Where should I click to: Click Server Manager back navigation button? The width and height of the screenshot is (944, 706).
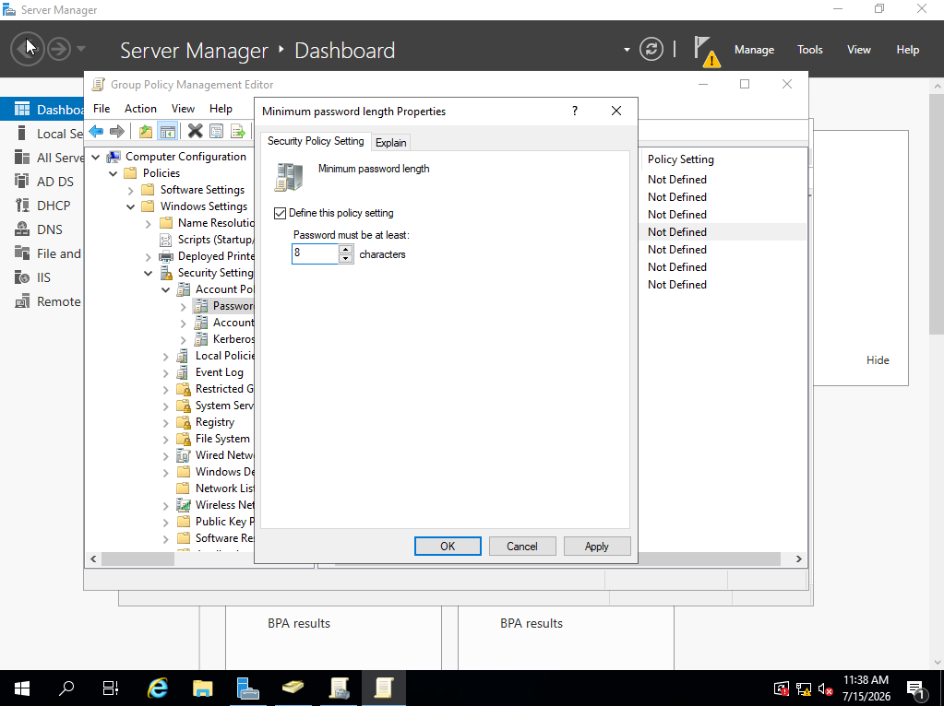pos(27,49)
